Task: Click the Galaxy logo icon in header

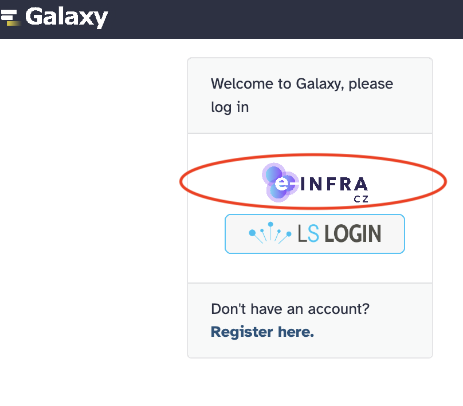Action: (10, 18)
